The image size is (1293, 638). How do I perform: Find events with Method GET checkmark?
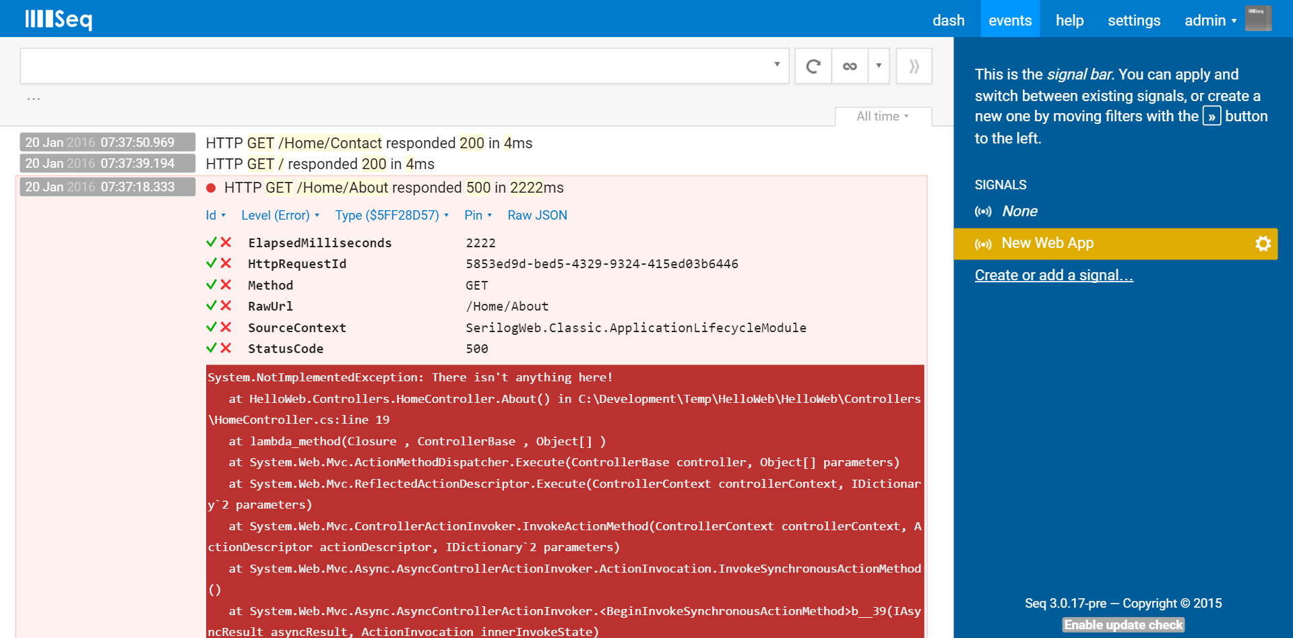(x=212, y=284)
